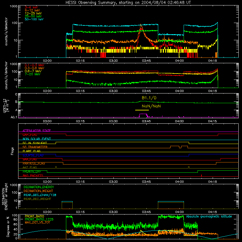Click the 7-20 MeV legend label
The height and width of the screenshot is (242, 242).
32,74
